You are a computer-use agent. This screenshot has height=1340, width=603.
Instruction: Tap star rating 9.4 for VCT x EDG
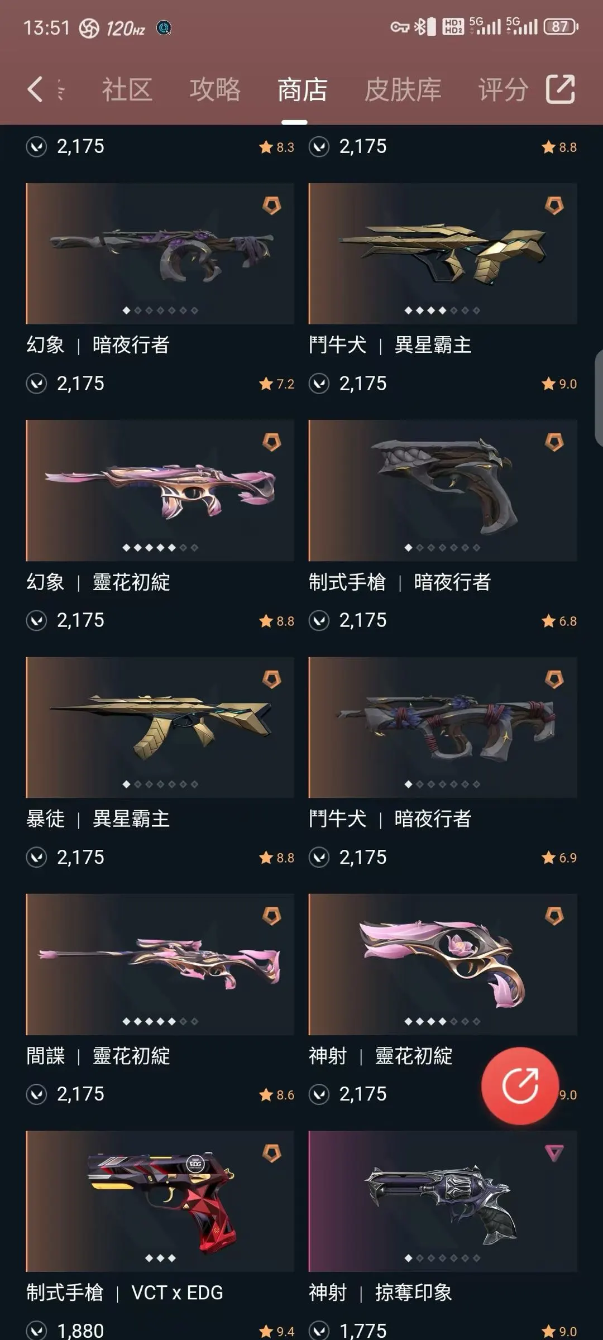click(276, 1331)
